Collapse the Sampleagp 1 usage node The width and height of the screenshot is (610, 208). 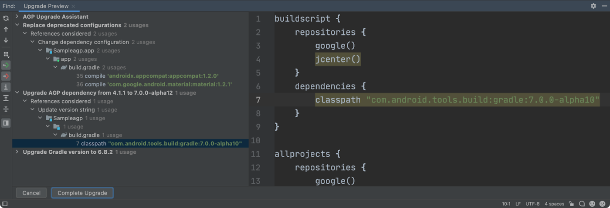tap(41, 118)
